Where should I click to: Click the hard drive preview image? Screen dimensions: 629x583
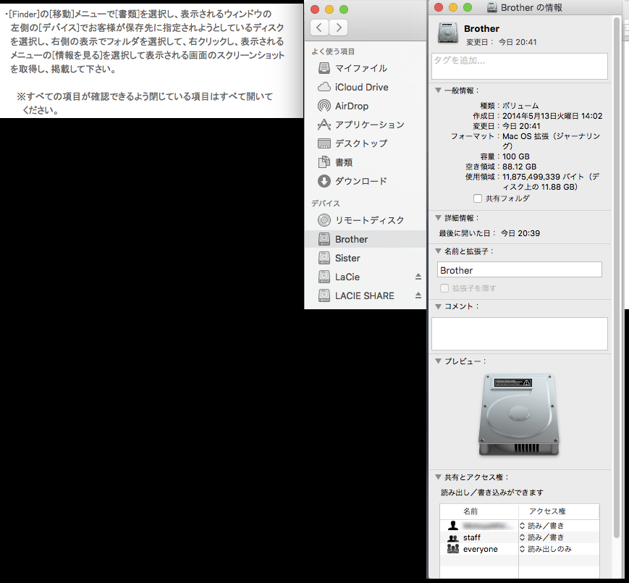click(x=518, y=415)
